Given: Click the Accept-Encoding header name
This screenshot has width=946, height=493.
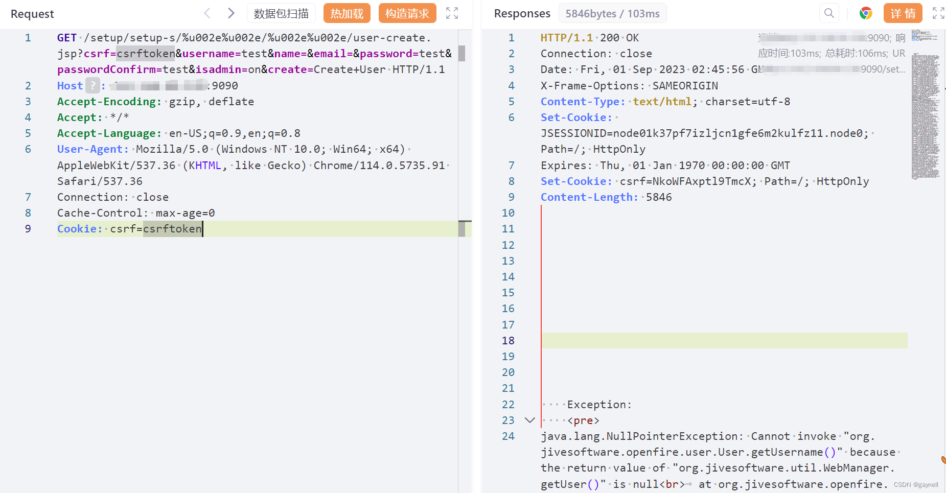Looking at the screenshot, I should click(109, 102).
